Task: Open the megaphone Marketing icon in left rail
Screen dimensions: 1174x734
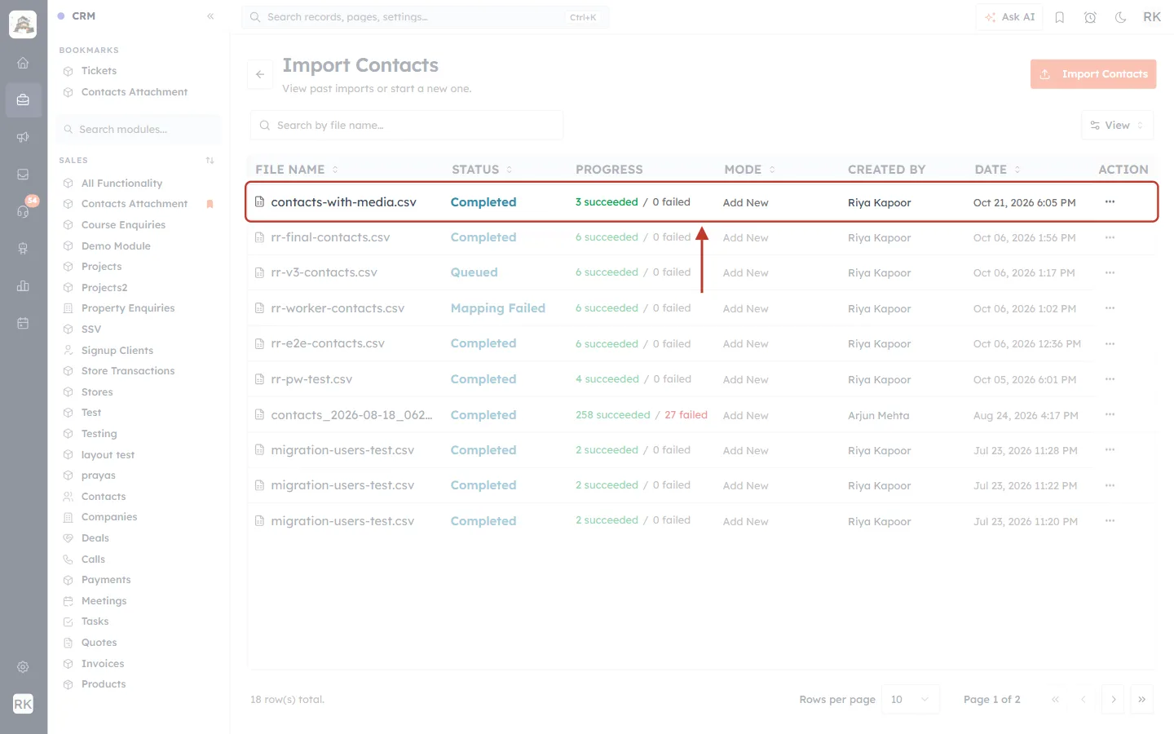Action: pyautogui.click(x=23, y=137)
